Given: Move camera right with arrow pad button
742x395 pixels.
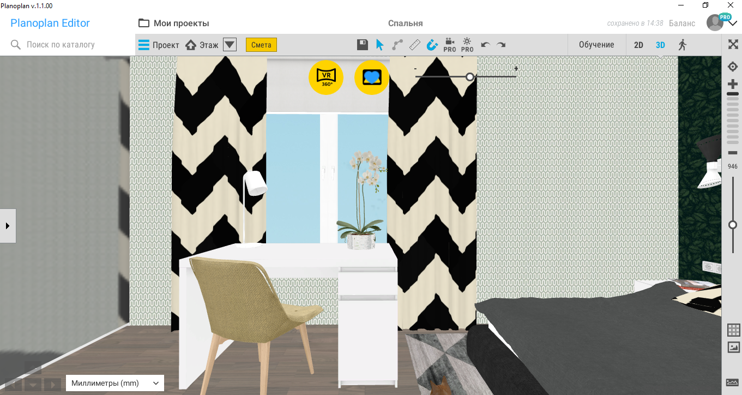Looking at the screenshot, I should [x=52, y=384].
